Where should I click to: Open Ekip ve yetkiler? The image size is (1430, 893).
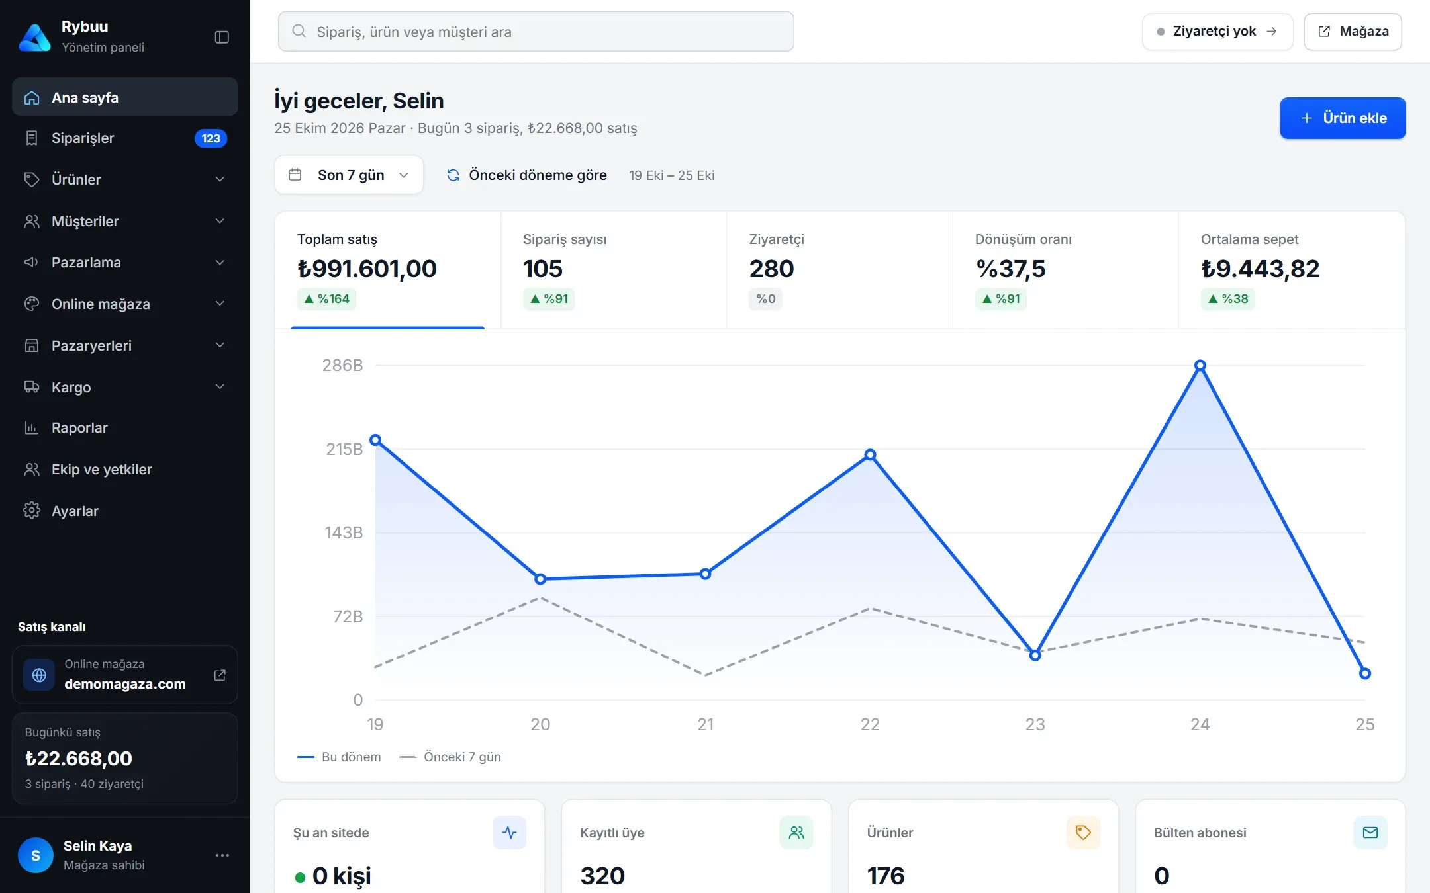click(125, 470)
